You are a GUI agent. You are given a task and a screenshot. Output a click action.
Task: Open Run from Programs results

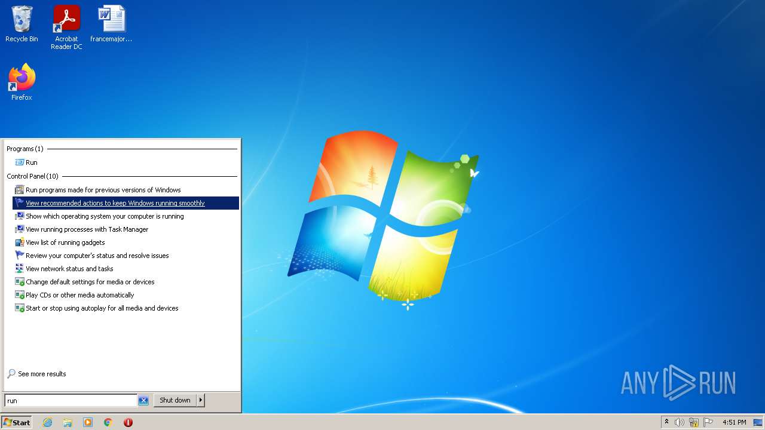coord(126,162)
